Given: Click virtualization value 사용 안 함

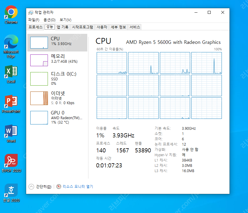Looking at the screenshot, I should [190, 149].
